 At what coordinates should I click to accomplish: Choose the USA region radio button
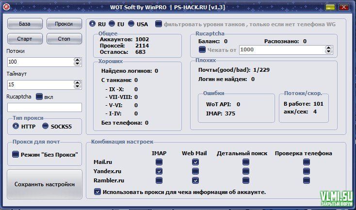click(x=131, y=24)
